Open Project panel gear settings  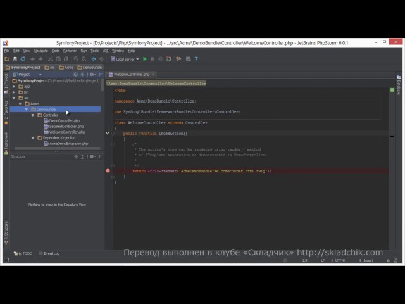click(92, 75)
